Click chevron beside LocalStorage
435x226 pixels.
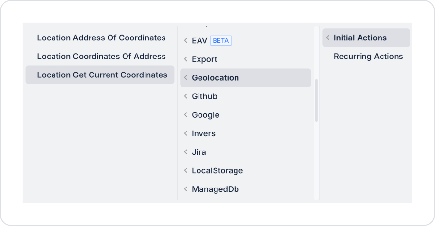pos(186,170)
